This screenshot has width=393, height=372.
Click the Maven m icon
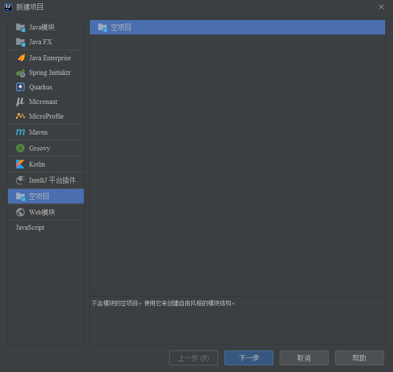(20, 132)
